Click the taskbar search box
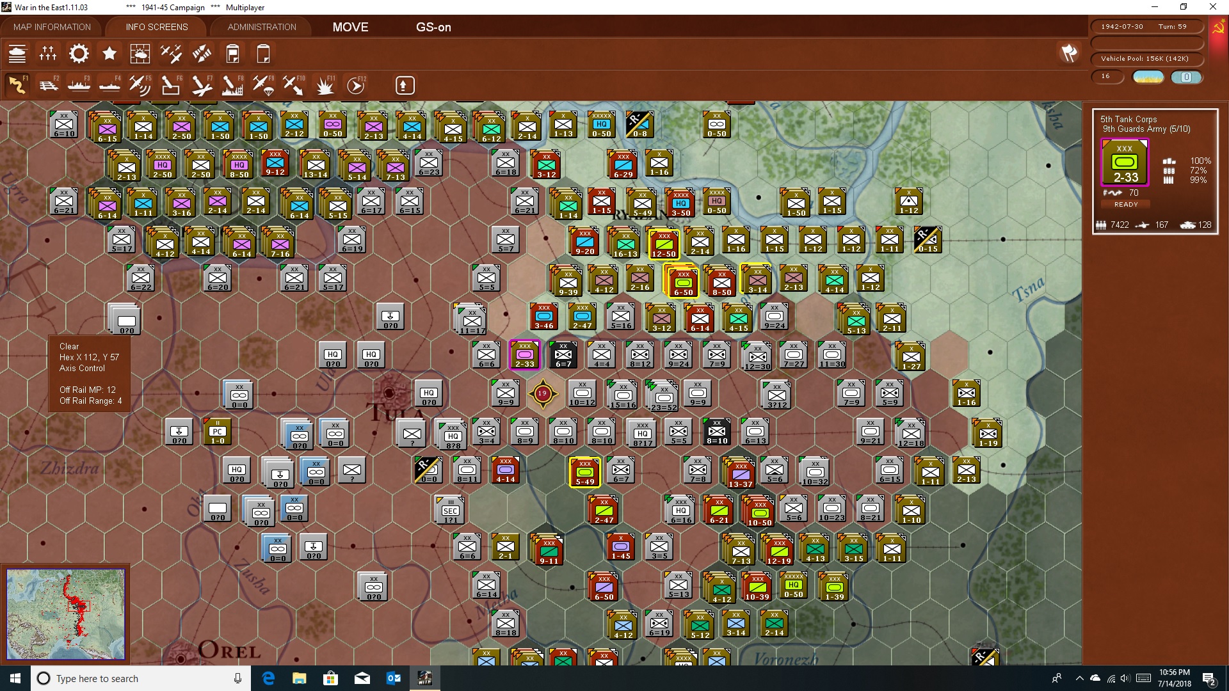This screenshot has height=691, width=1229. point(141,678)
